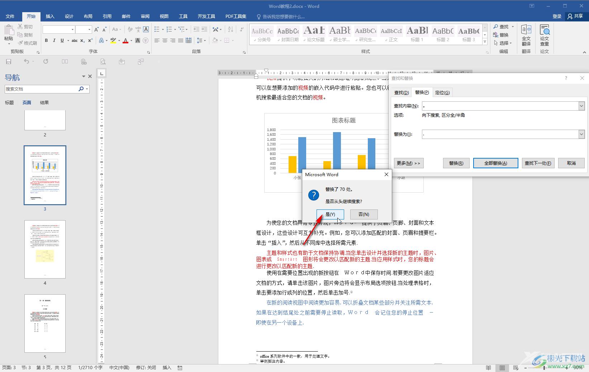Click the print preview magnifier icon
This screenshot has width=589, height=372.
[x=103, y=62]
